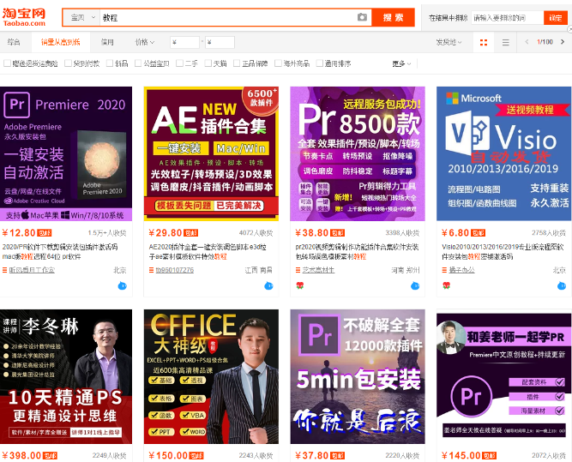Open 10天精通PS course thumbnail
572x462 pixels.
(x=66, y=376)
